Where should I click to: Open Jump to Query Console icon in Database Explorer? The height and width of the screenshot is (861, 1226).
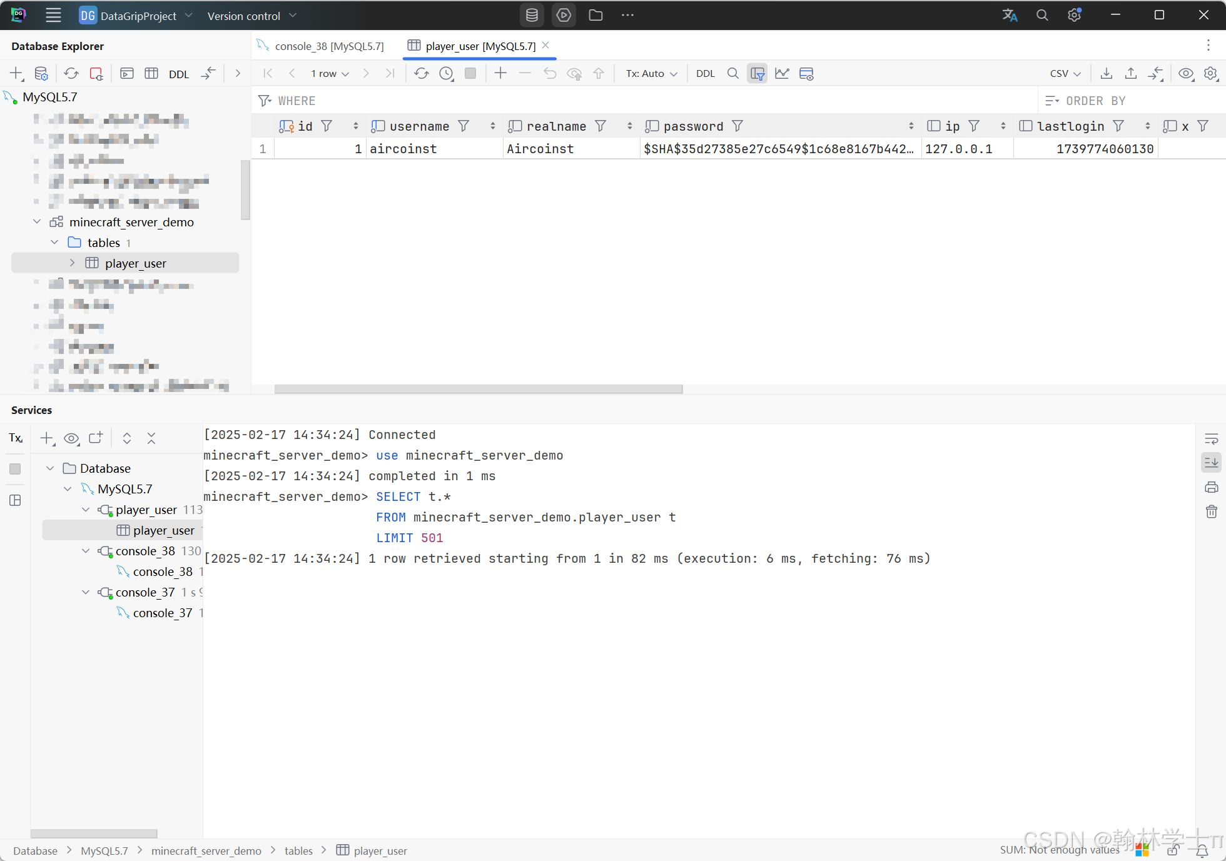127,73
